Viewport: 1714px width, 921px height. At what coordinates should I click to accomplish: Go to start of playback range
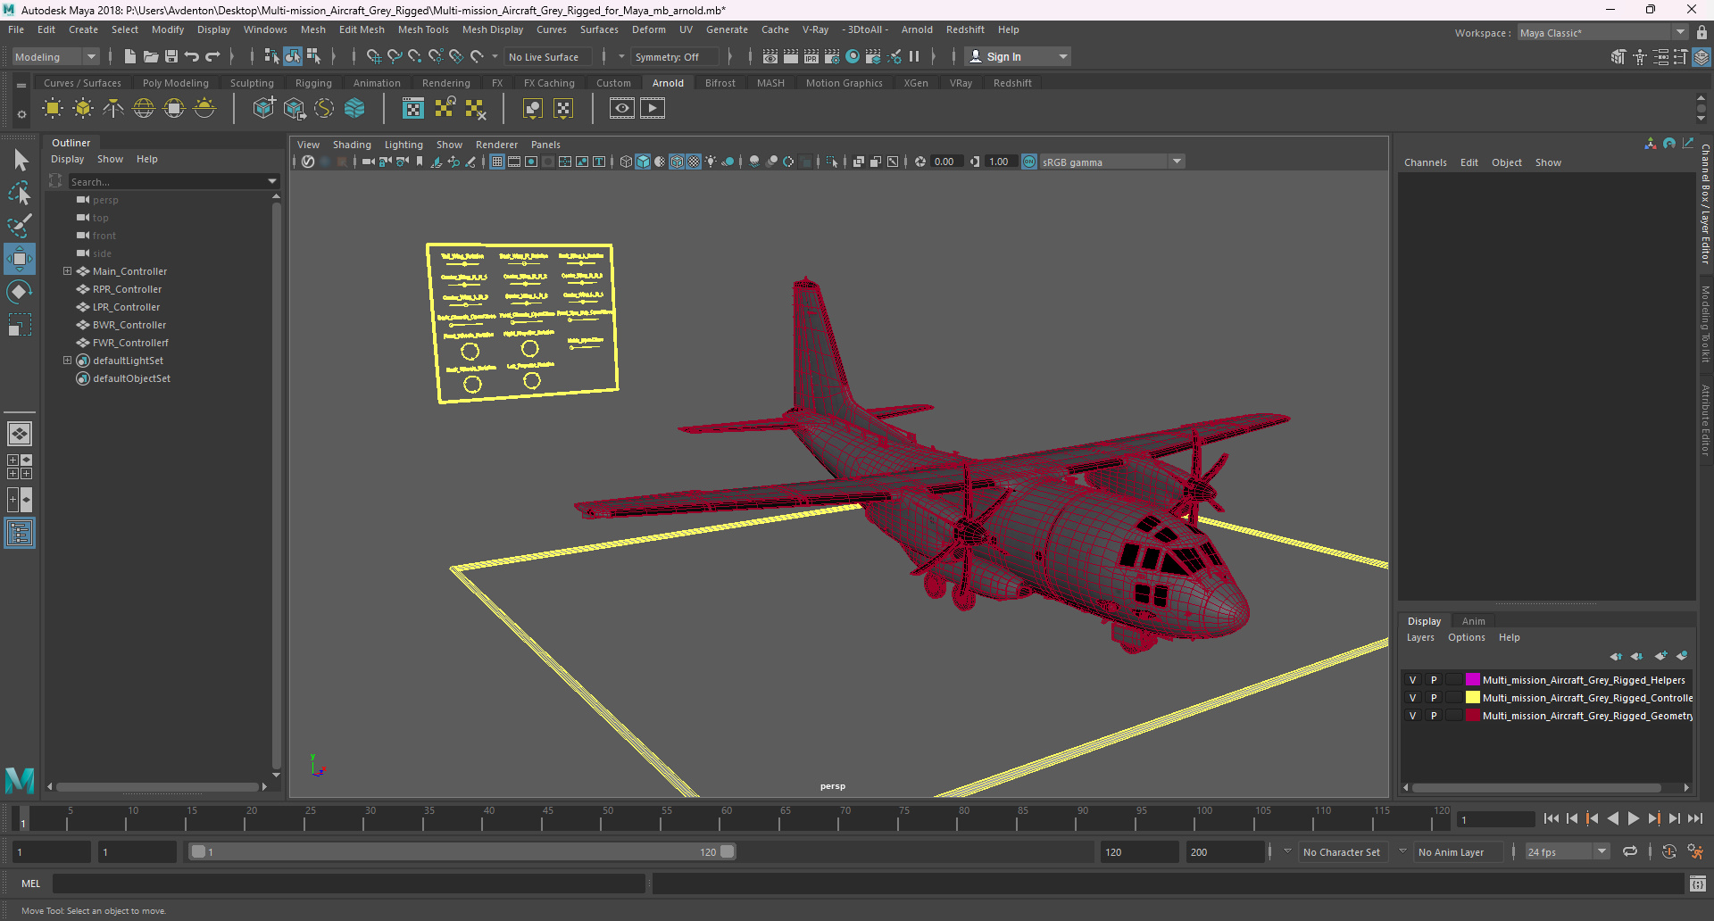(x=1552, y=818)
